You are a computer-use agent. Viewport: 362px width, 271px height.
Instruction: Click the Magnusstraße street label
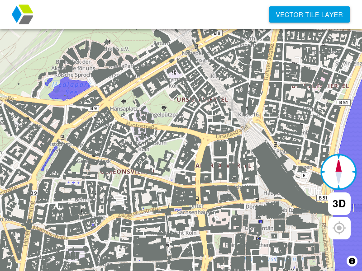(x=50, y=233)
